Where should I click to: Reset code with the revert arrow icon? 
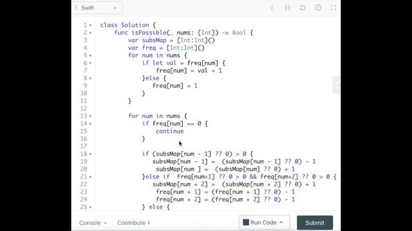click(303, 8)
